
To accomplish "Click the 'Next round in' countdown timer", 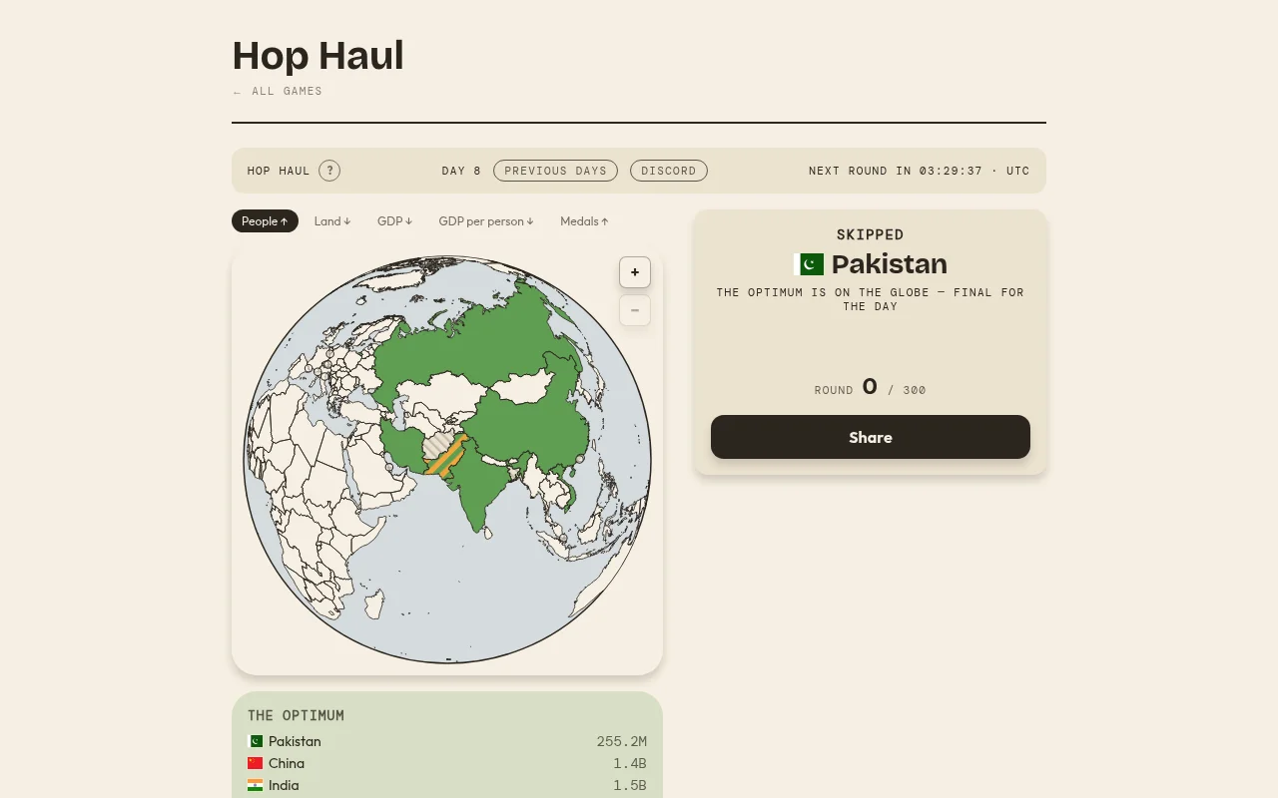I will (x=920, y=171).
